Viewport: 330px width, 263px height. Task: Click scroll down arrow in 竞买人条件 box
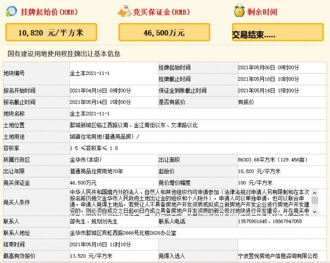point(315,212)
